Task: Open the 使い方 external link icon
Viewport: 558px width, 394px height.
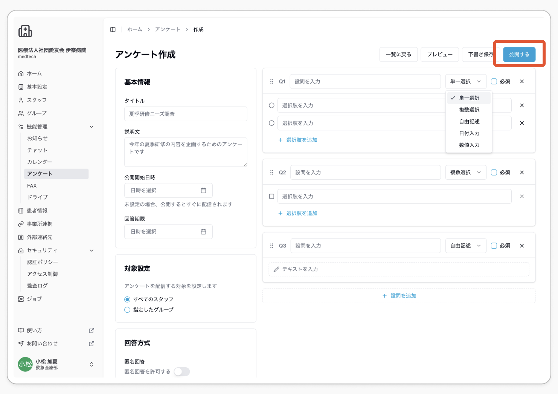Action: tap(91, 330)
